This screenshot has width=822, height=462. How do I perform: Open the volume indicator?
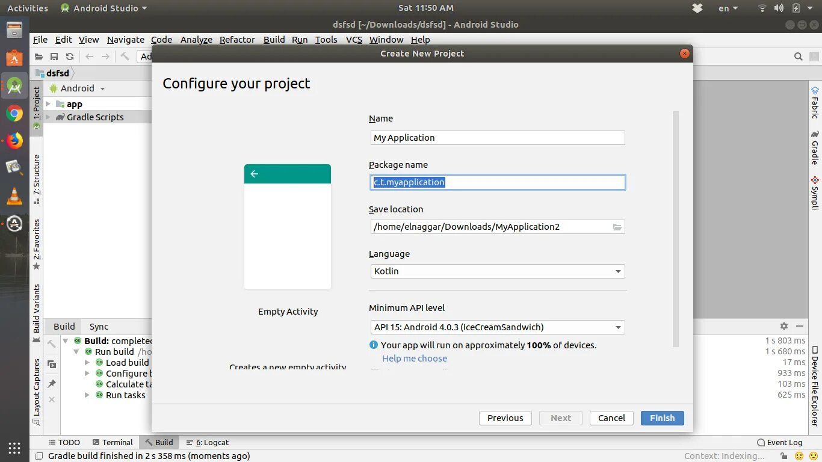click(779, 8)
